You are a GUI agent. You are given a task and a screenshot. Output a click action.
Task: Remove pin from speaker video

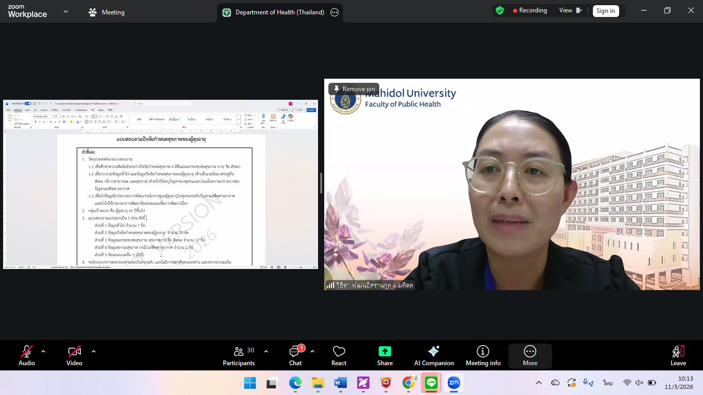pyautogui.click(x=354, y=89)
